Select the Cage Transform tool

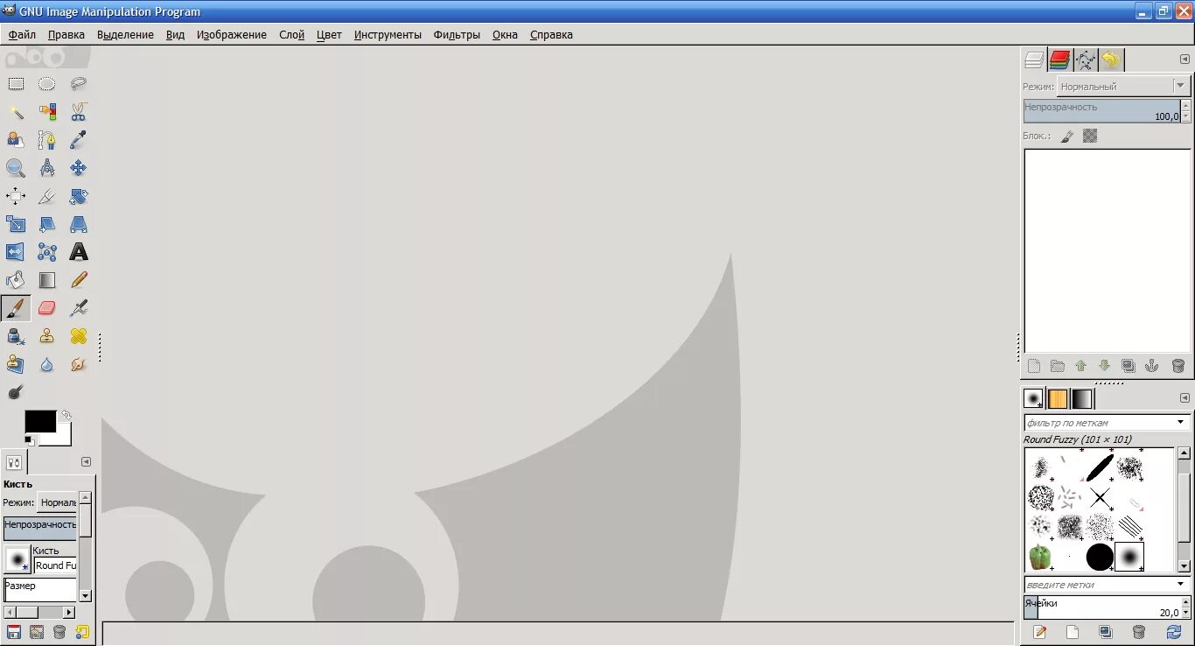(x=47, y=252)
